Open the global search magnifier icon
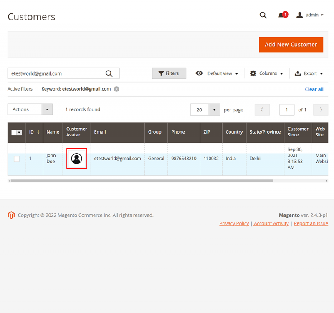The width and height of the screenshot is (334, 313). click(x=263, y=15)
